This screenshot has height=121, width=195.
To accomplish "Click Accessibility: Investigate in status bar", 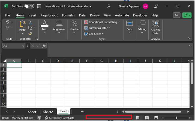I will pyautogui.click(x=59, y=118).
